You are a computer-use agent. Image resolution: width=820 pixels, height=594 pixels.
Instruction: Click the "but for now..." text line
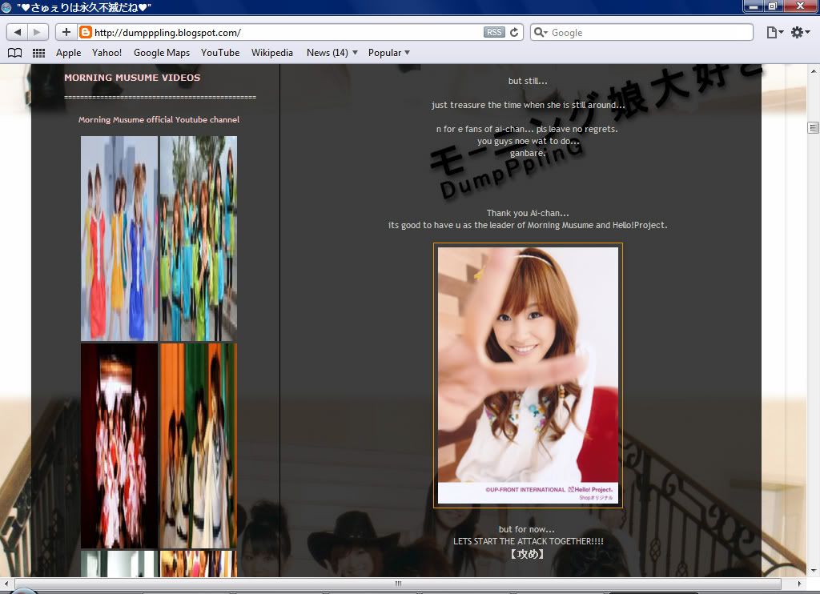coord(527,529)
